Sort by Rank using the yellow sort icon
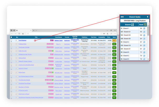The image size is (159, 107). (145, 25)
